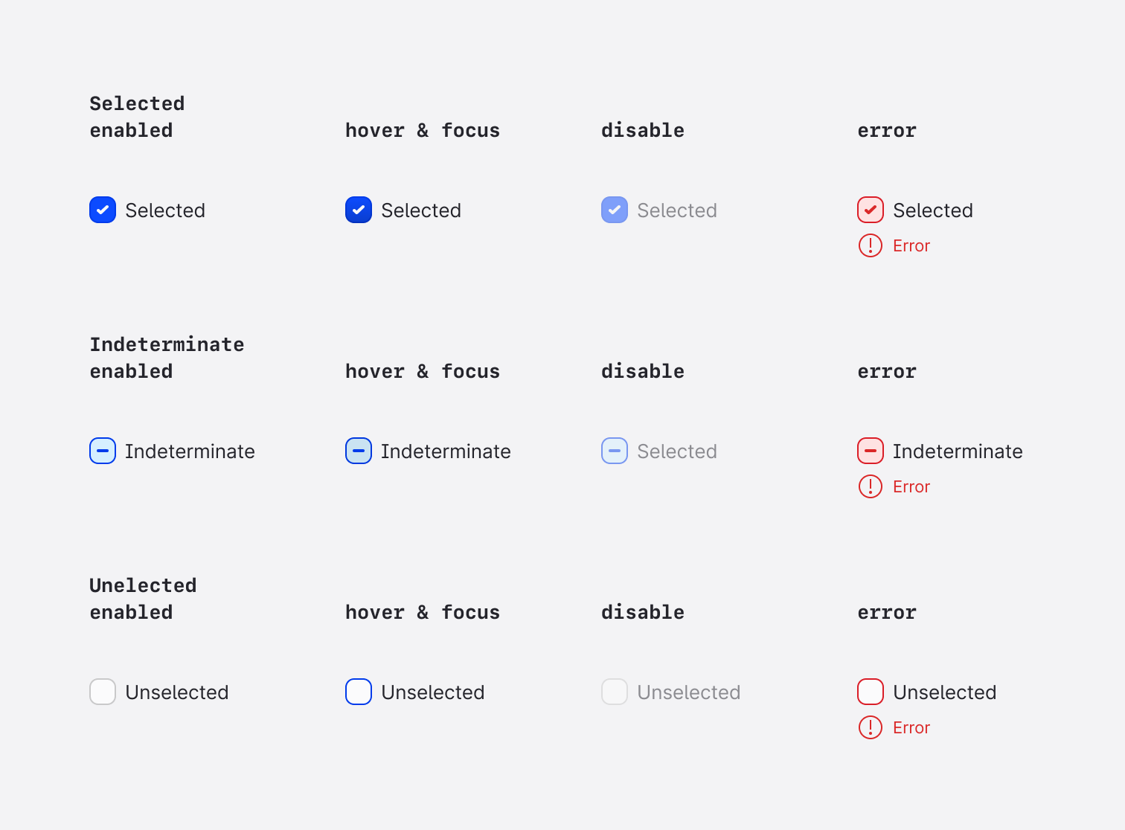Uncheck the enabled blue Selected checkbox
This screenshot has height=830, width=1125.
click(x=103, y=210)
